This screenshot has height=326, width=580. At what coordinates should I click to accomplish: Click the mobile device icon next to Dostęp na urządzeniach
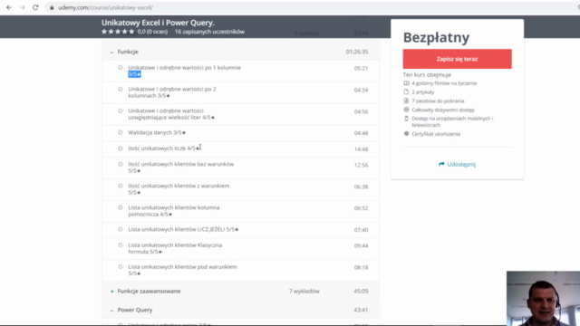click(406, 119)
